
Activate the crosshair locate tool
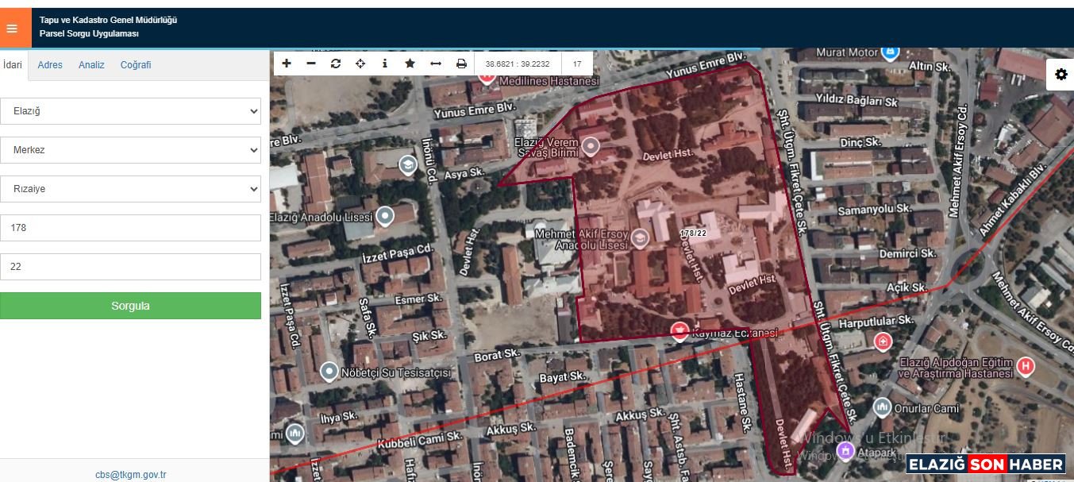360,64
